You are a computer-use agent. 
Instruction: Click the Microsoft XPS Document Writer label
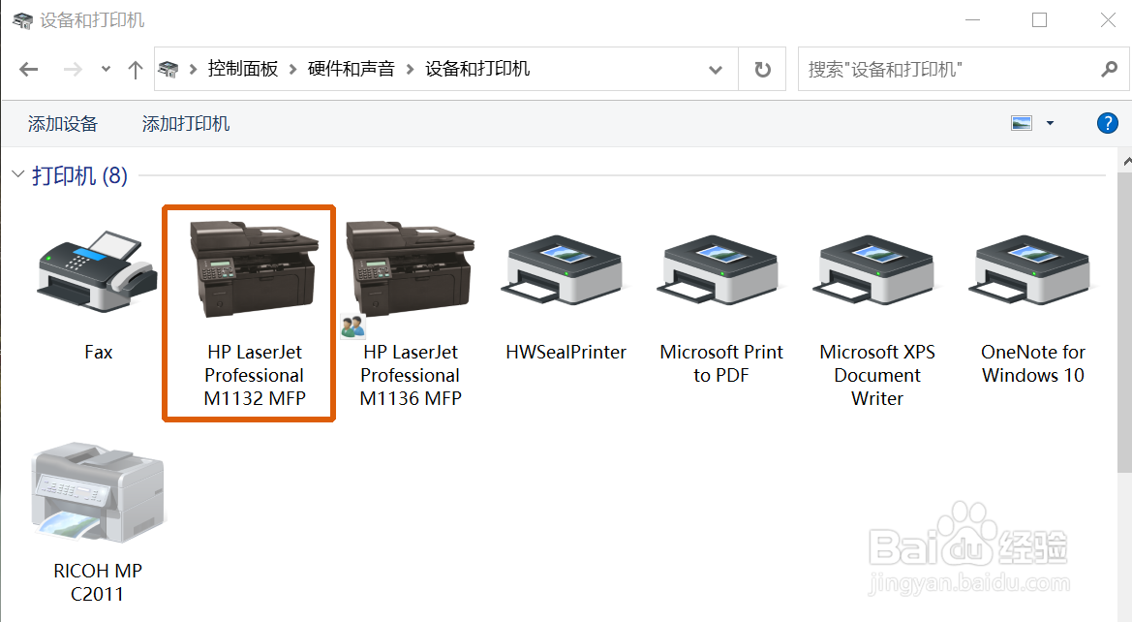pos(877,375)
